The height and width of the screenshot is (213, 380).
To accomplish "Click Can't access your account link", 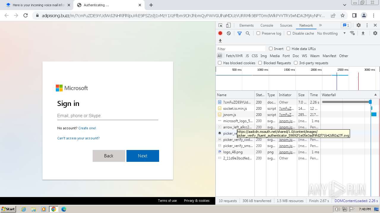I will click(x=78, y=138).
